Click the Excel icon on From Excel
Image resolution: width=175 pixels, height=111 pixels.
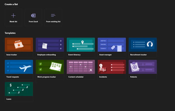[33, 15]
